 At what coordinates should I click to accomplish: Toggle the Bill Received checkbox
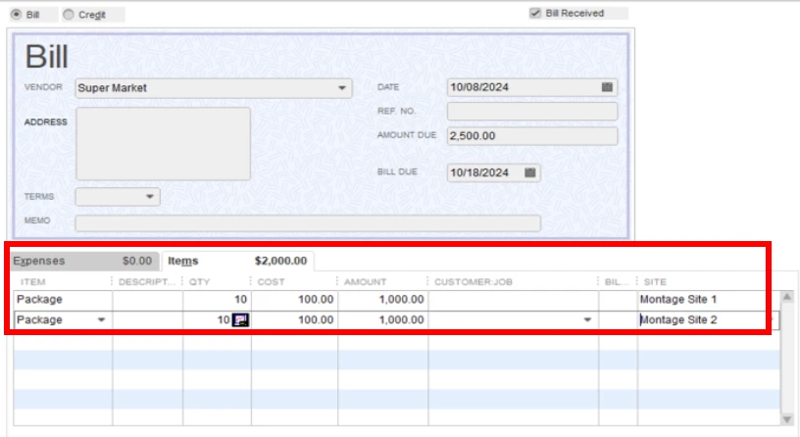pyautogui.click(x=535, y=13)
